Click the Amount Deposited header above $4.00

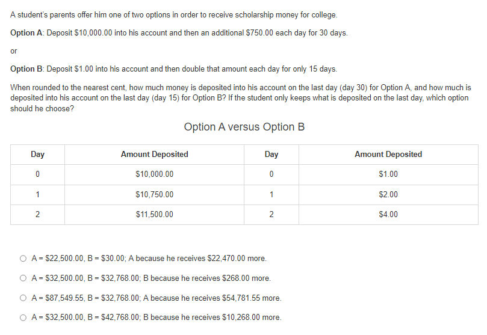click(388, 155)
